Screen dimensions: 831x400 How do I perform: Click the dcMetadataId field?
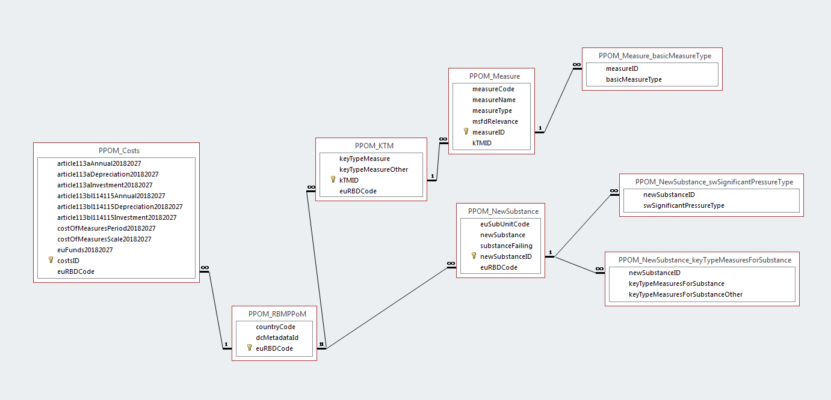tap(277, 338)
